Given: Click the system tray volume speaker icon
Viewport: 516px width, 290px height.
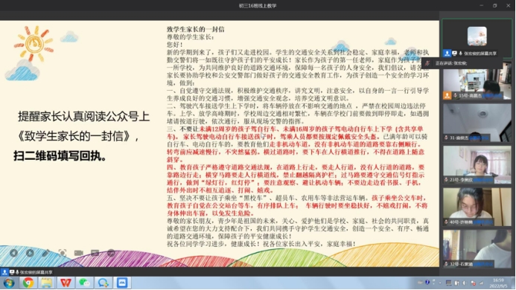Looking at the screenshot, I should 465,283.
